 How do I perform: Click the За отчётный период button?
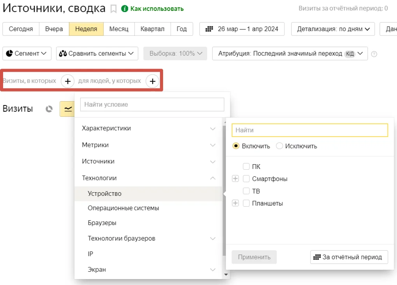[x=349, y=257]
